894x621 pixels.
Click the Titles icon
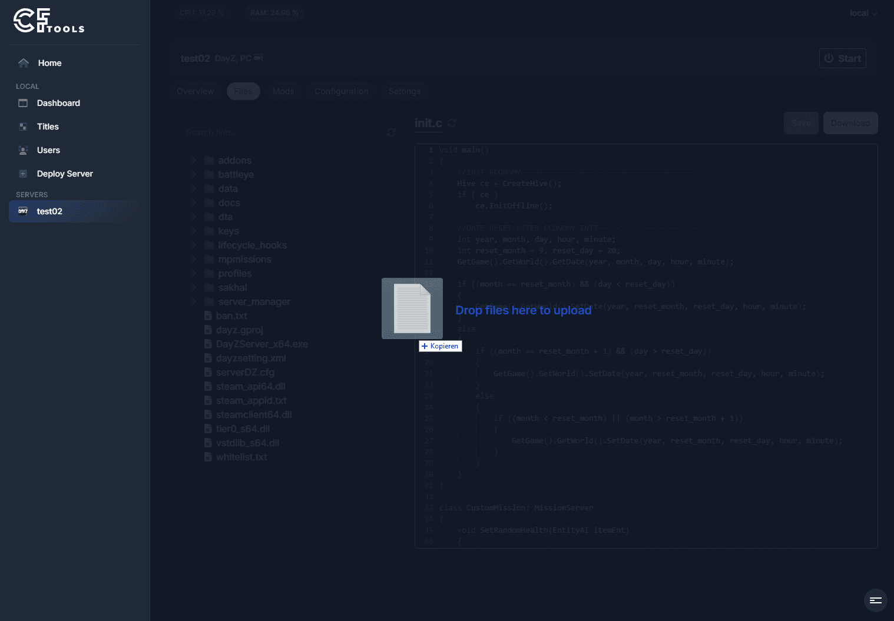pyautogui.click(x=23, y=127)
